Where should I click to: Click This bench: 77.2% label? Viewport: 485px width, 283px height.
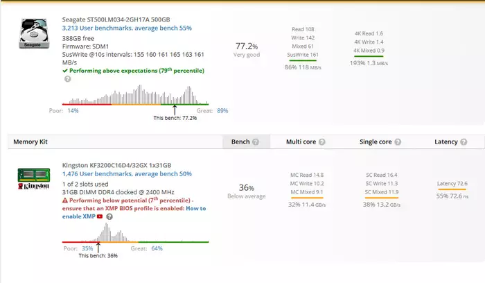(175, 118)
